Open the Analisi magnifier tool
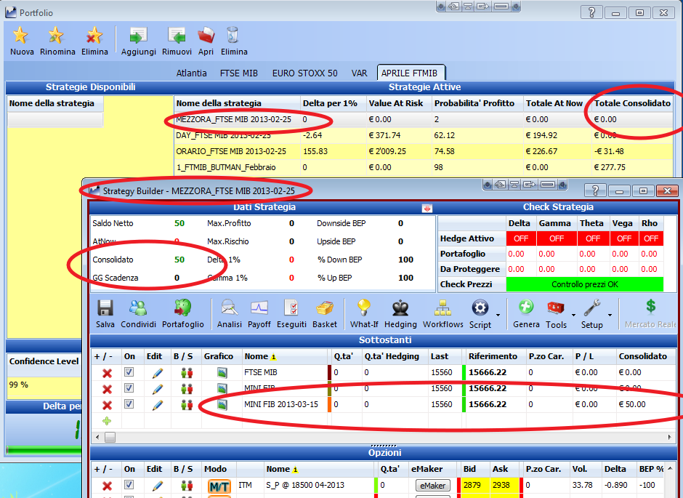This screenshot has height=498, width=683. click(x=229, y=308)
